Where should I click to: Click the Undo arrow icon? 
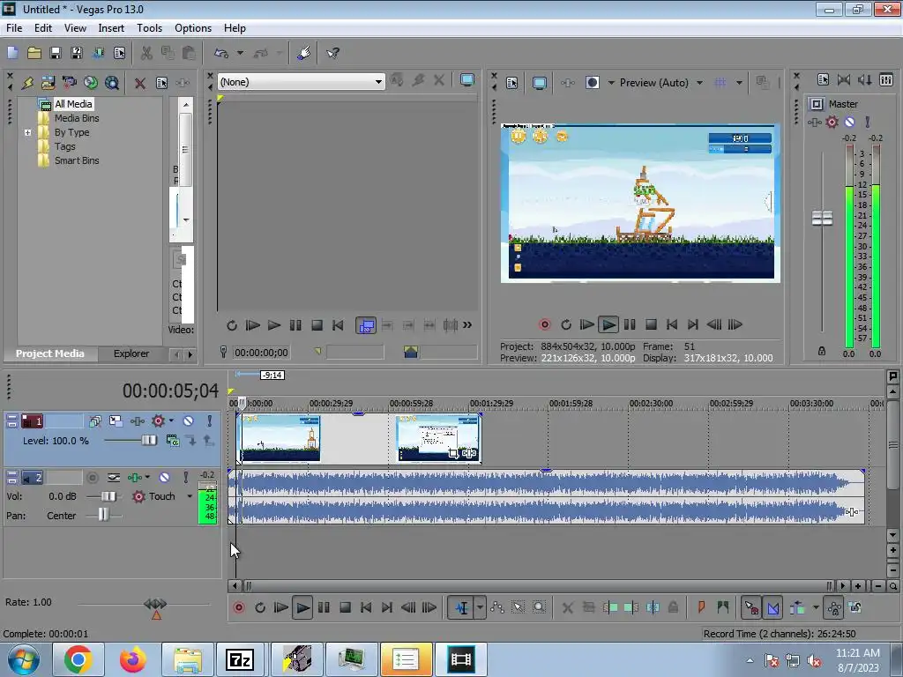click(221, 53)
